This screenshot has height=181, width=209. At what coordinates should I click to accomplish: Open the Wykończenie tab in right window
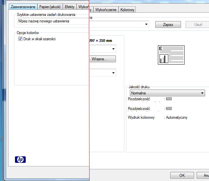106,10
